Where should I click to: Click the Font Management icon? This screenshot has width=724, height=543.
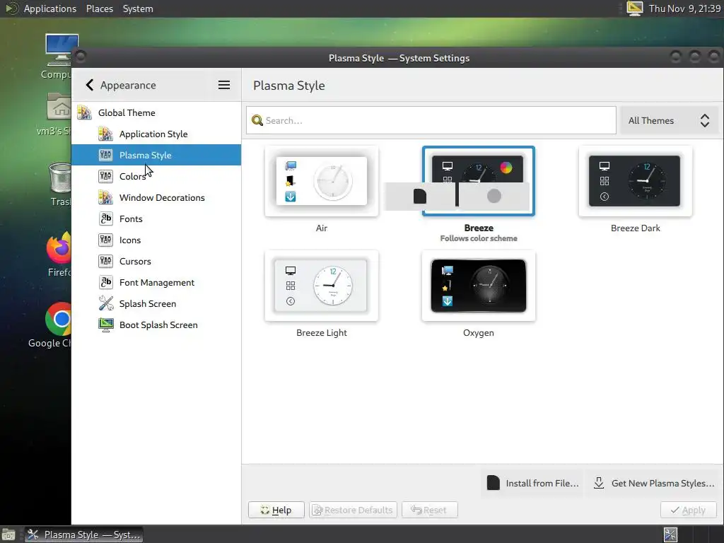click(106, 283)
